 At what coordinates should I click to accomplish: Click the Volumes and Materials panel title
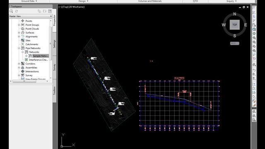[150, 1]
